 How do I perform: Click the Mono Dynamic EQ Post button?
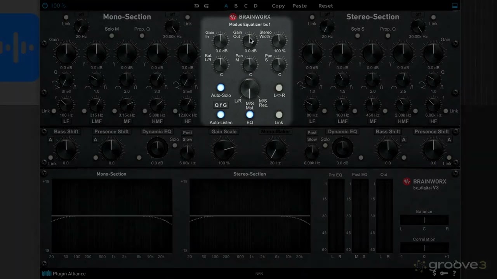click(x=188, y=133)
